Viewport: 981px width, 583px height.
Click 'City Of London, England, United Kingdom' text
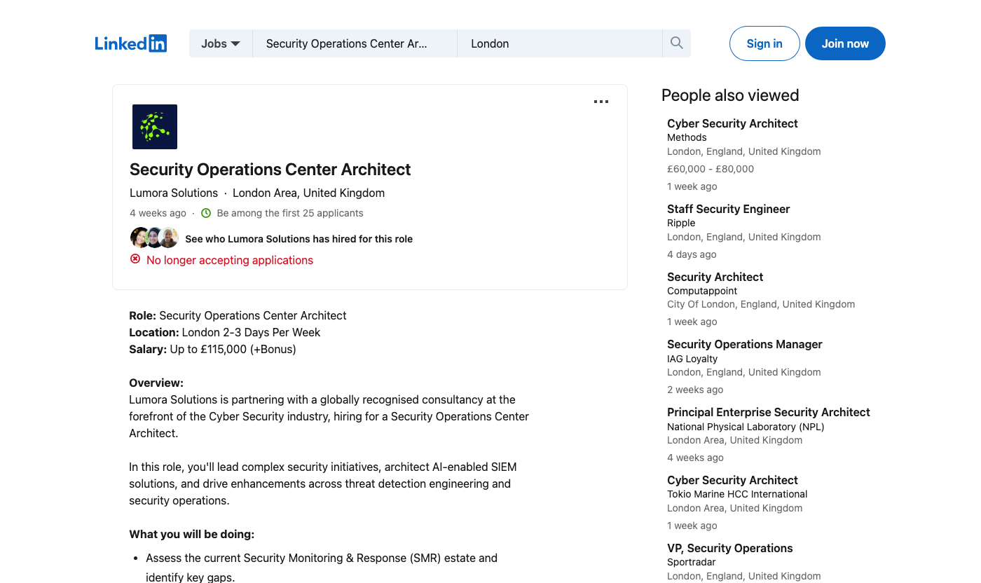click(x=761, y=304)
